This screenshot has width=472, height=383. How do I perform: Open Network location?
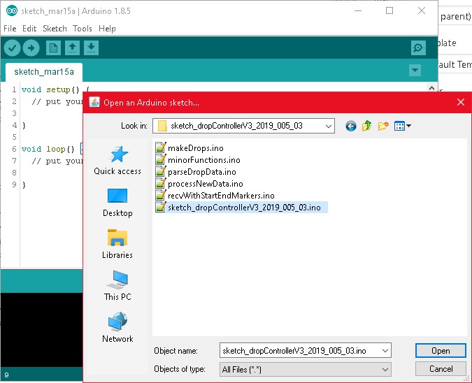click(117, 327)
